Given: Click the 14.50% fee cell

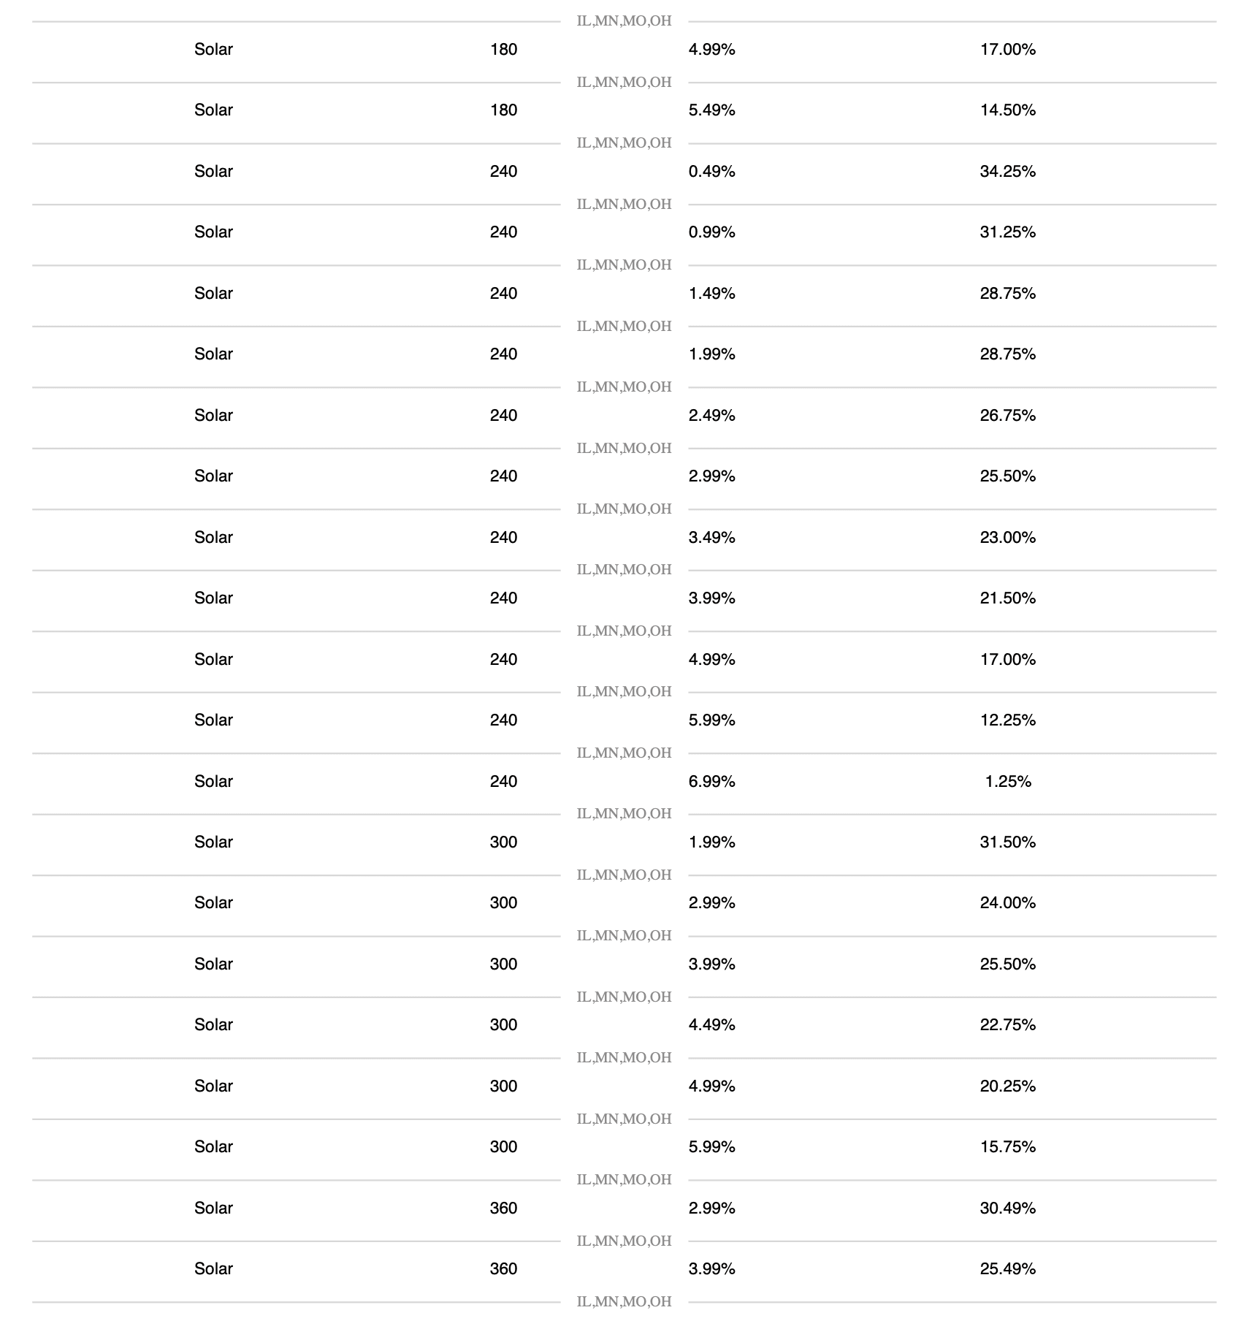Looking at the screenshot, I should point(1007,110).
